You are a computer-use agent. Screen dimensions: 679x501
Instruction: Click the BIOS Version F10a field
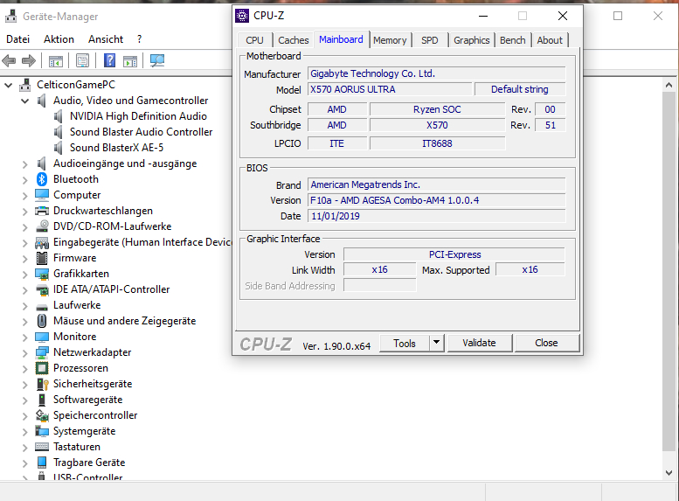pyautogui.click(x=437, y=200)
